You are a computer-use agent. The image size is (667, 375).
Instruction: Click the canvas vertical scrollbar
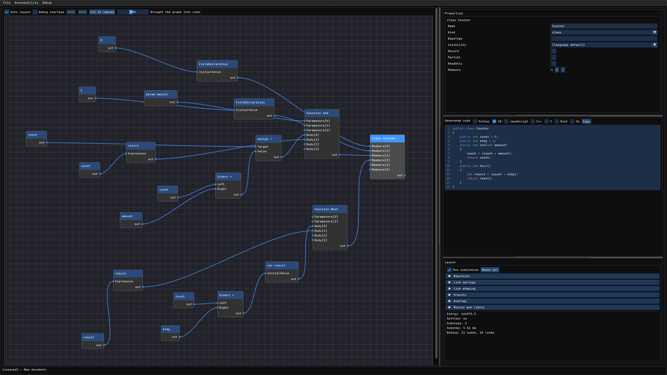pyautogui.click(x=436, y=183)
